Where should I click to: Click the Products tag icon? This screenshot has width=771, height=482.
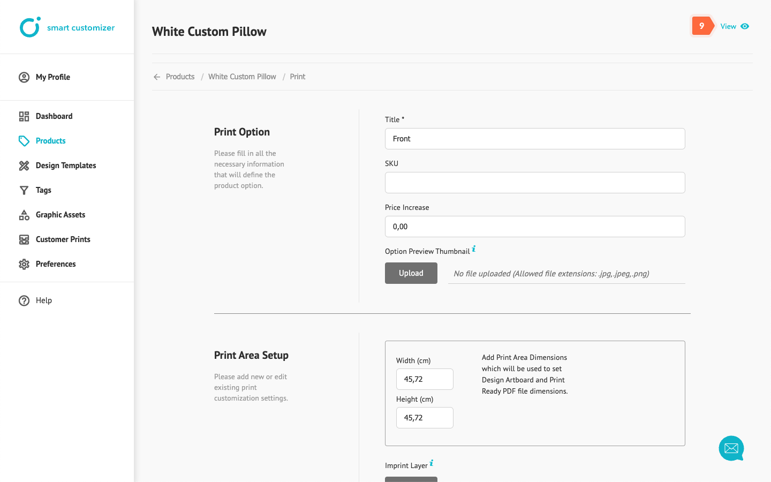pos(24,141)
